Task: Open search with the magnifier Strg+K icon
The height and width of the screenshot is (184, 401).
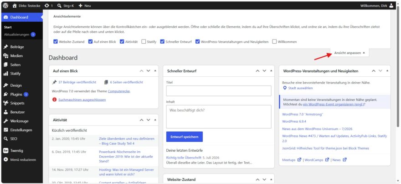Action: click(x=59, y=5)
